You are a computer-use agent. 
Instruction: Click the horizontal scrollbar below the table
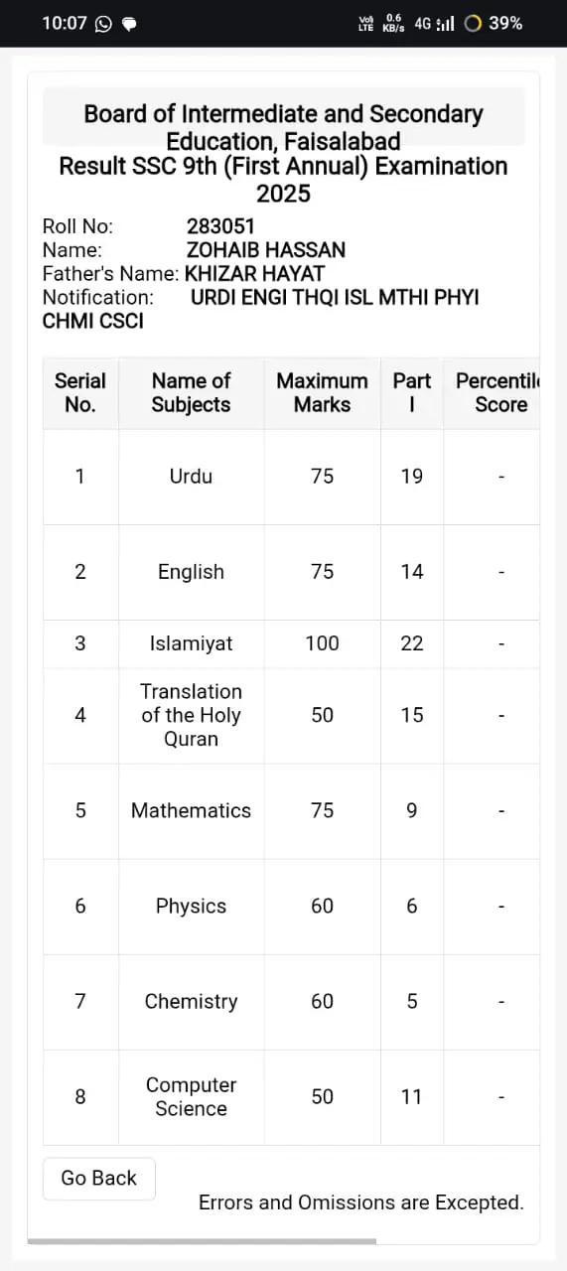pos(202,1240)
